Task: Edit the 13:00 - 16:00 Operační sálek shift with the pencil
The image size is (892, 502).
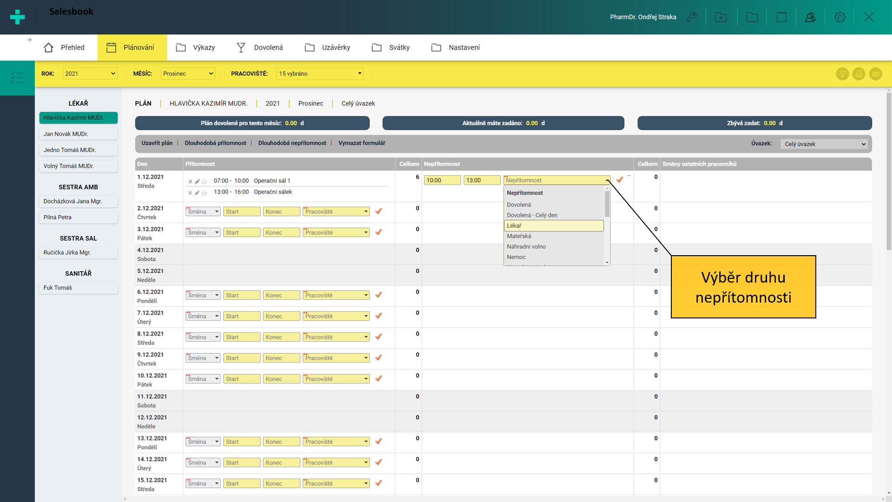Action: pyautogui.click(x=197, y=192)
